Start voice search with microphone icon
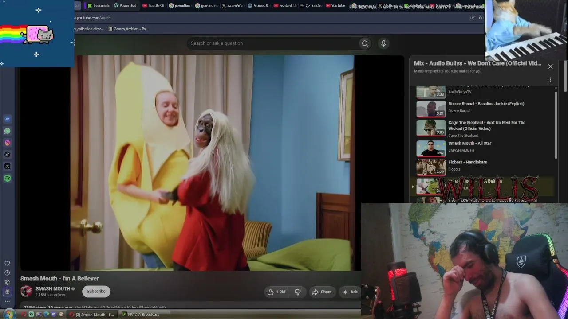Viewport: 568px width, 319px height. pyautogui.click(x=383, y=43)
